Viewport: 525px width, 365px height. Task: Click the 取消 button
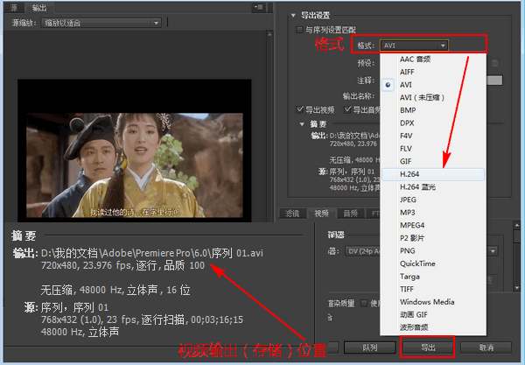(486, 347)
